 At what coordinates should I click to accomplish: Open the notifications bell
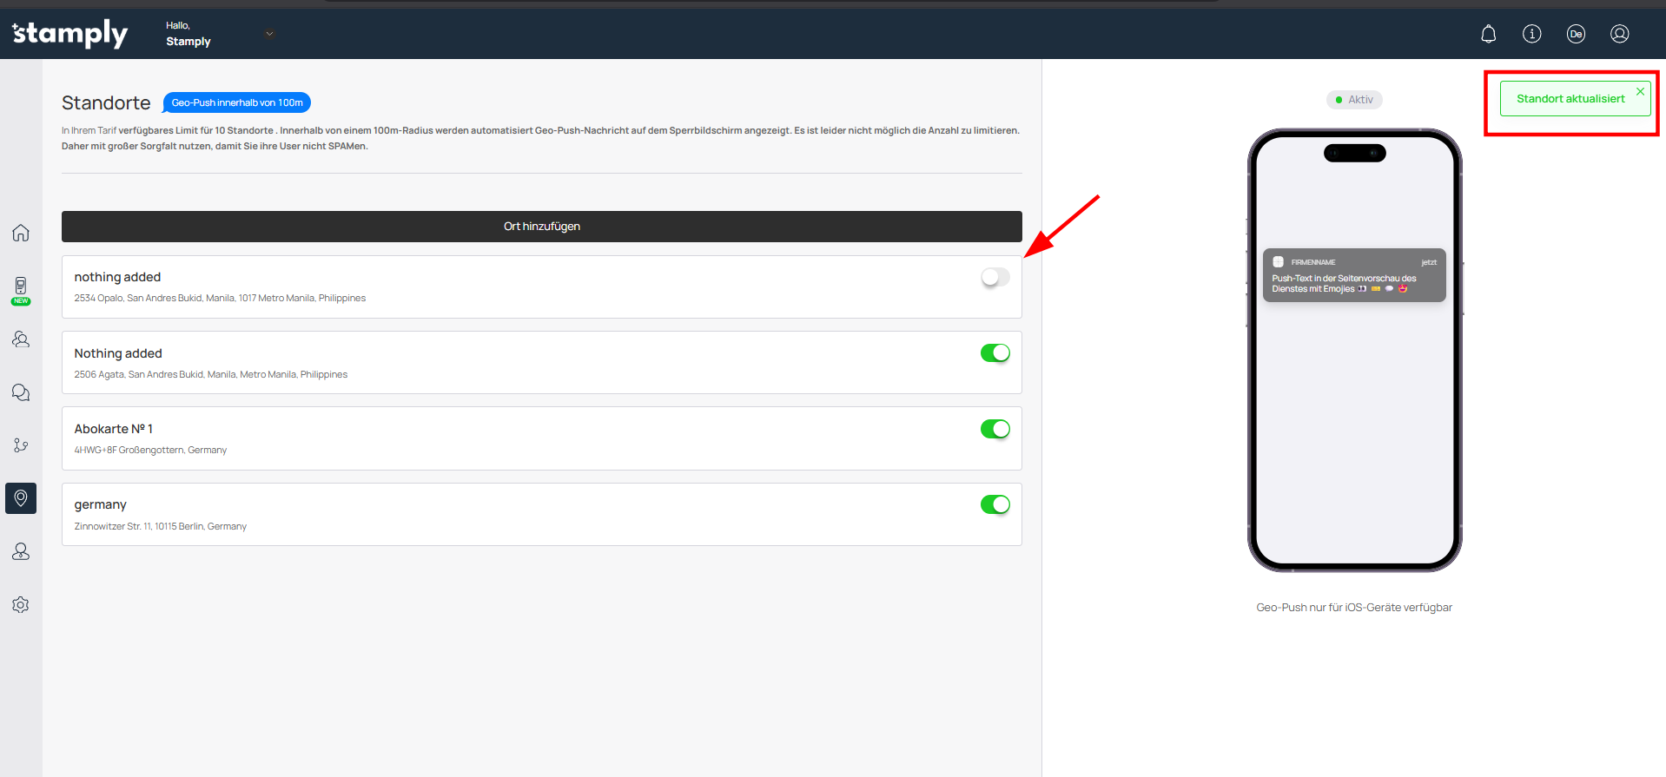pos(1488,34)
